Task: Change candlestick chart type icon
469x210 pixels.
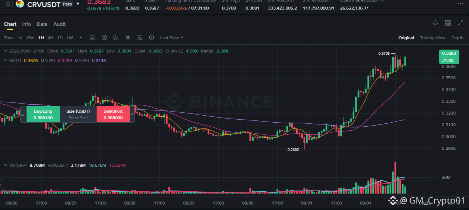Action: point(128,38)
